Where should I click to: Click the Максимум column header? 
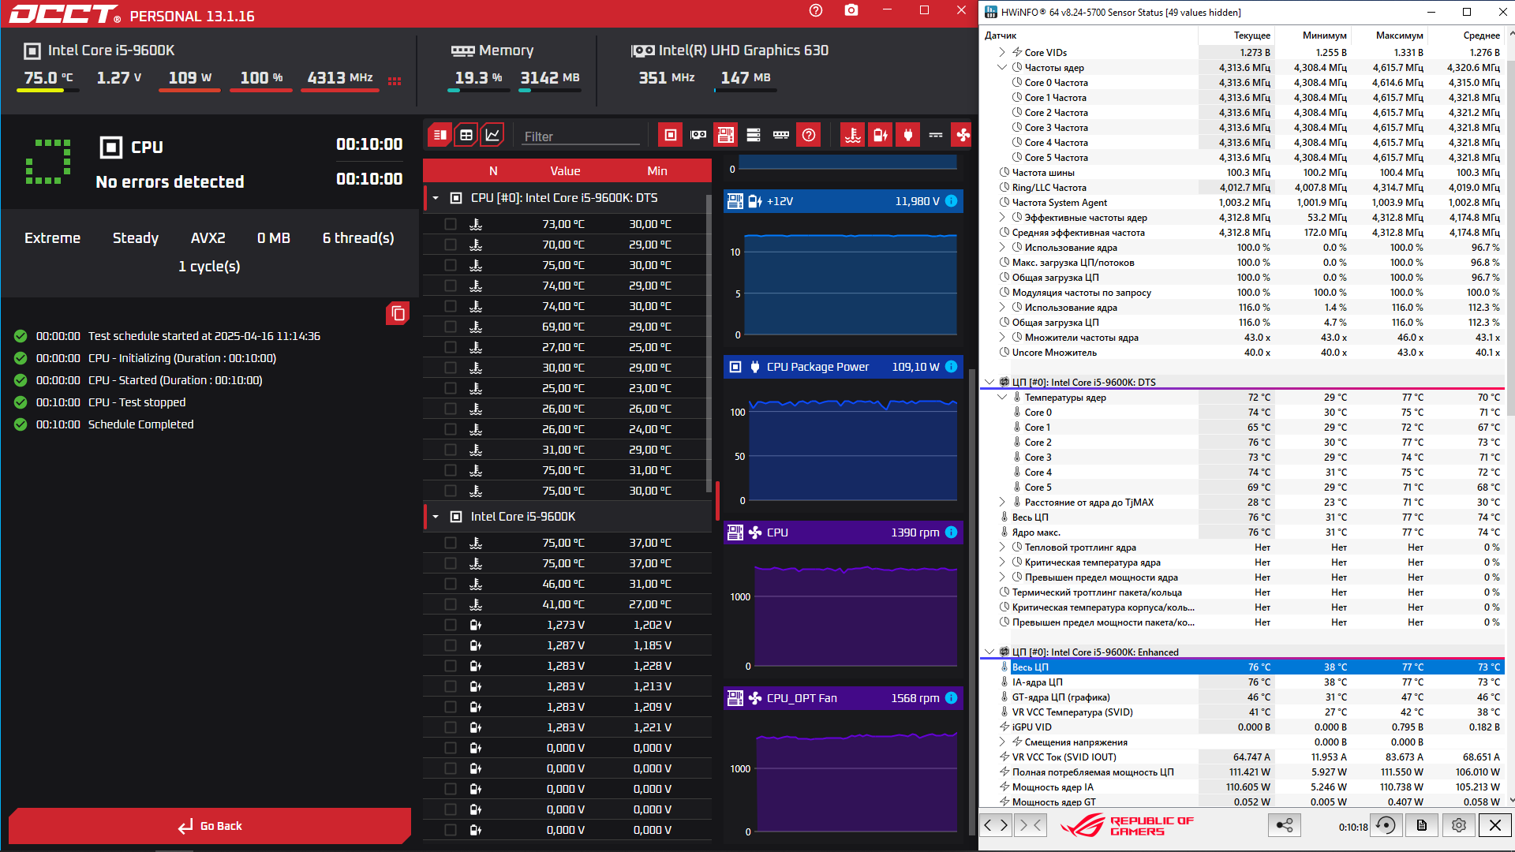pos(1399,35)
